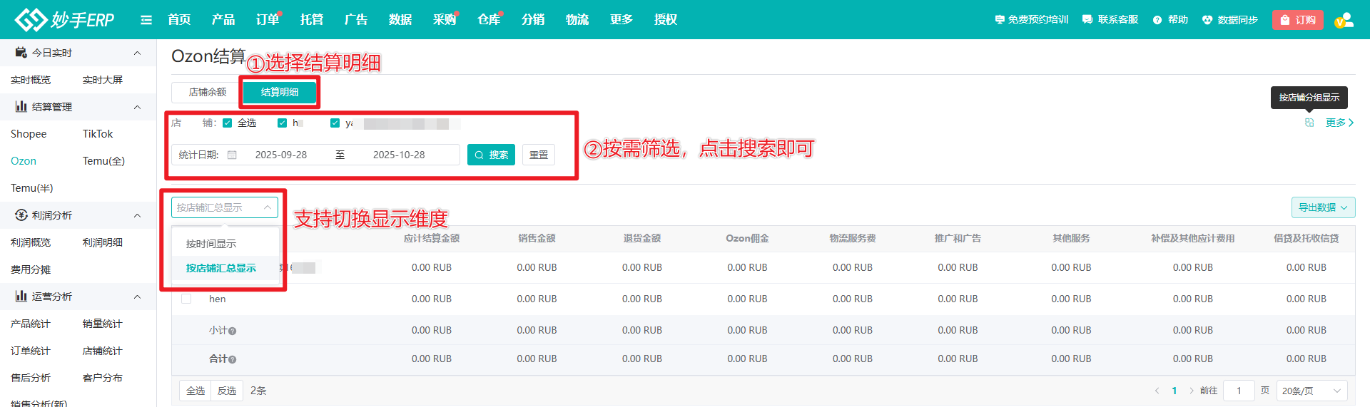Screen dimensions: 1370x407
Task: Click the calendar icon in date range
Action: (x=232, y=155)
